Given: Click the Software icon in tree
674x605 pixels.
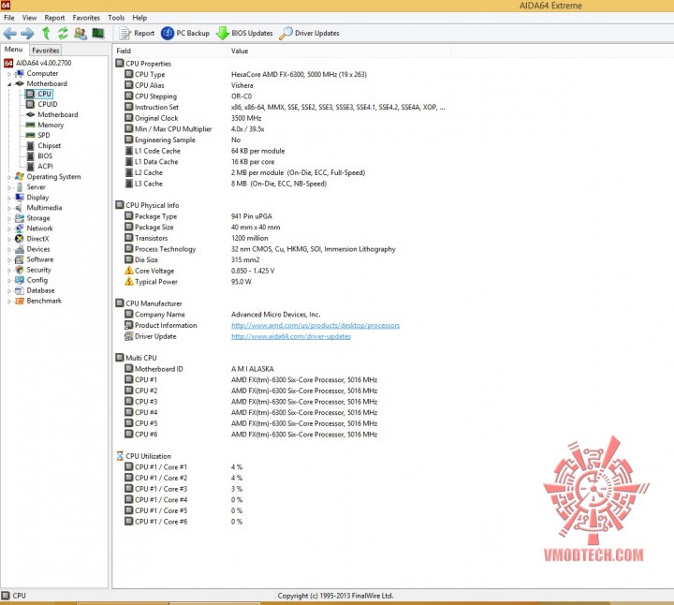Looking at the screenshot, I should [x=20, y=259].
